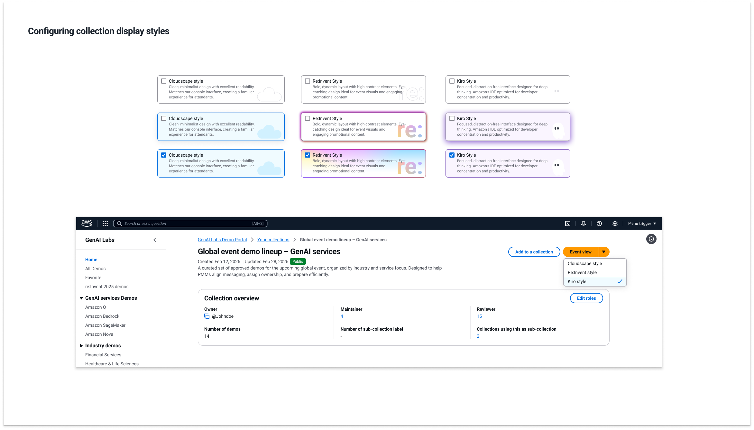The width and height of the screenshot is (754, 430).
Task: Open the CloudShell terminal icon
Action: click(568, 224)
